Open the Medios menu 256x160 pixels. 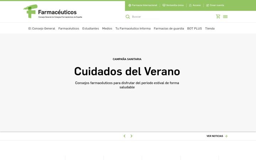(107, 28)
